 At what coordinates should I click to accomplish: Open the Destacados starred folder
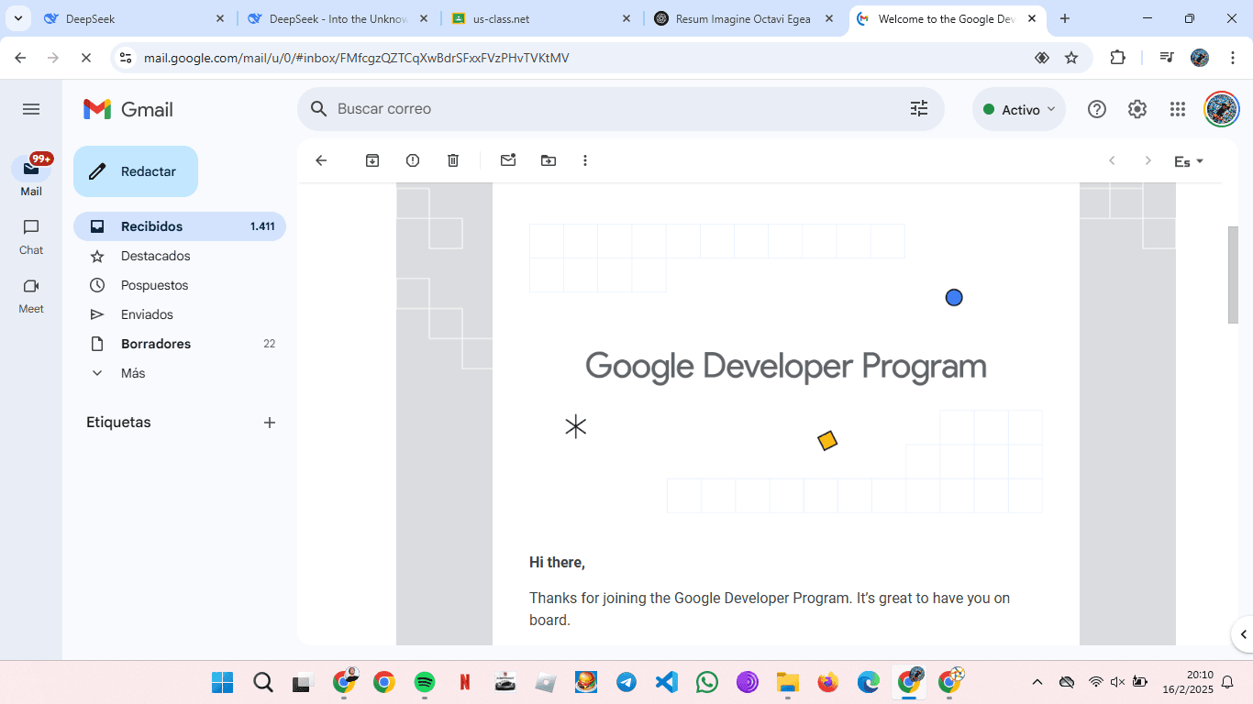[x=180, y=256]
